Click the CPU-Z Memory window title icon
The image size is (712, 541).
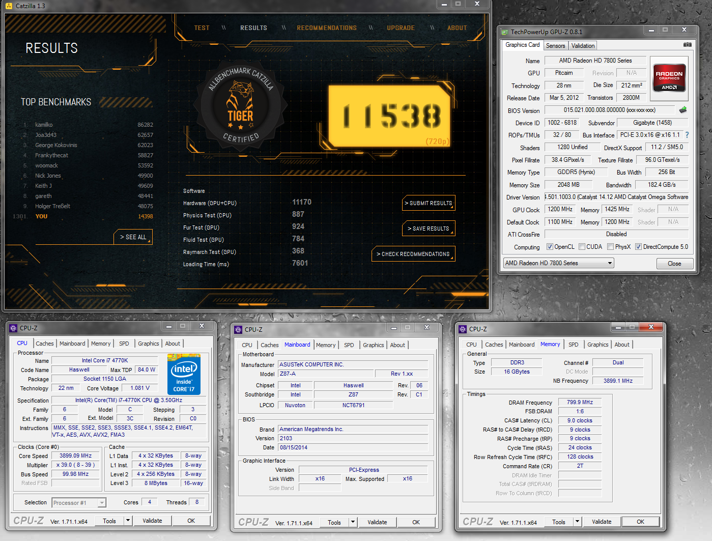click(463, 329)
